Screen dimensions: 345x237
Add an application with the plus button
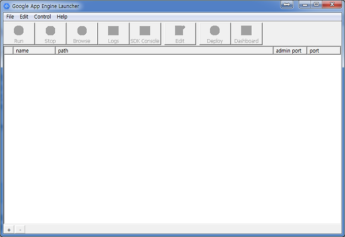coord(9,230)
